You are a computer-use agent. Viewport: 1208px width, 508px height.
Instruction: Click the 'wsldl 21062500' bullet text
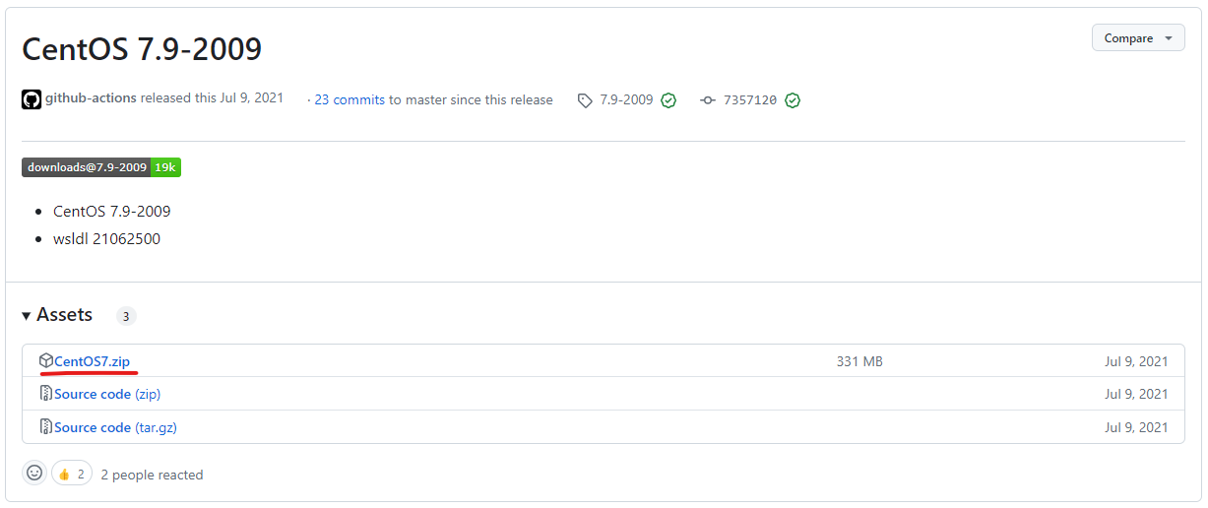point(106,238)
